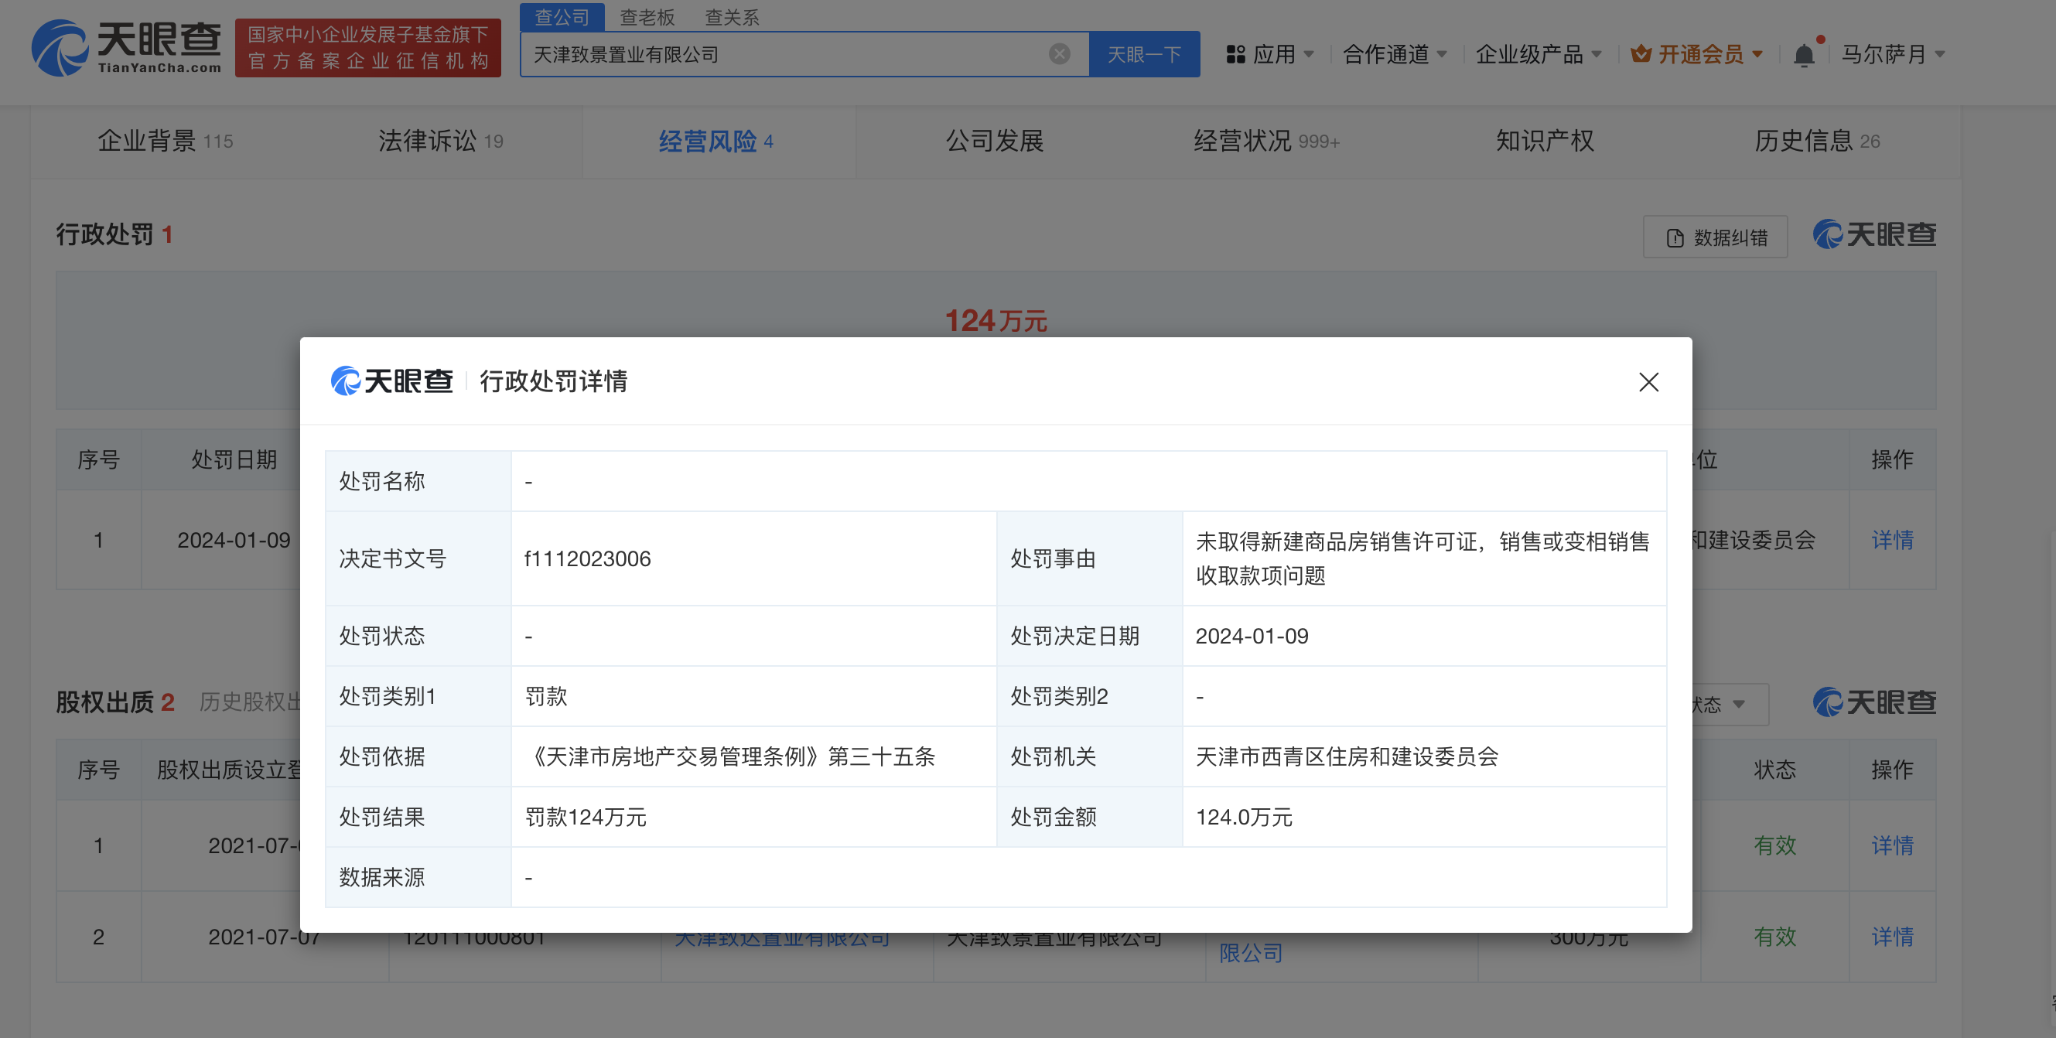Viewport: 2056px width, 1038px height.
Task: Open notifications bell icon
Action: coord(1804,55)
